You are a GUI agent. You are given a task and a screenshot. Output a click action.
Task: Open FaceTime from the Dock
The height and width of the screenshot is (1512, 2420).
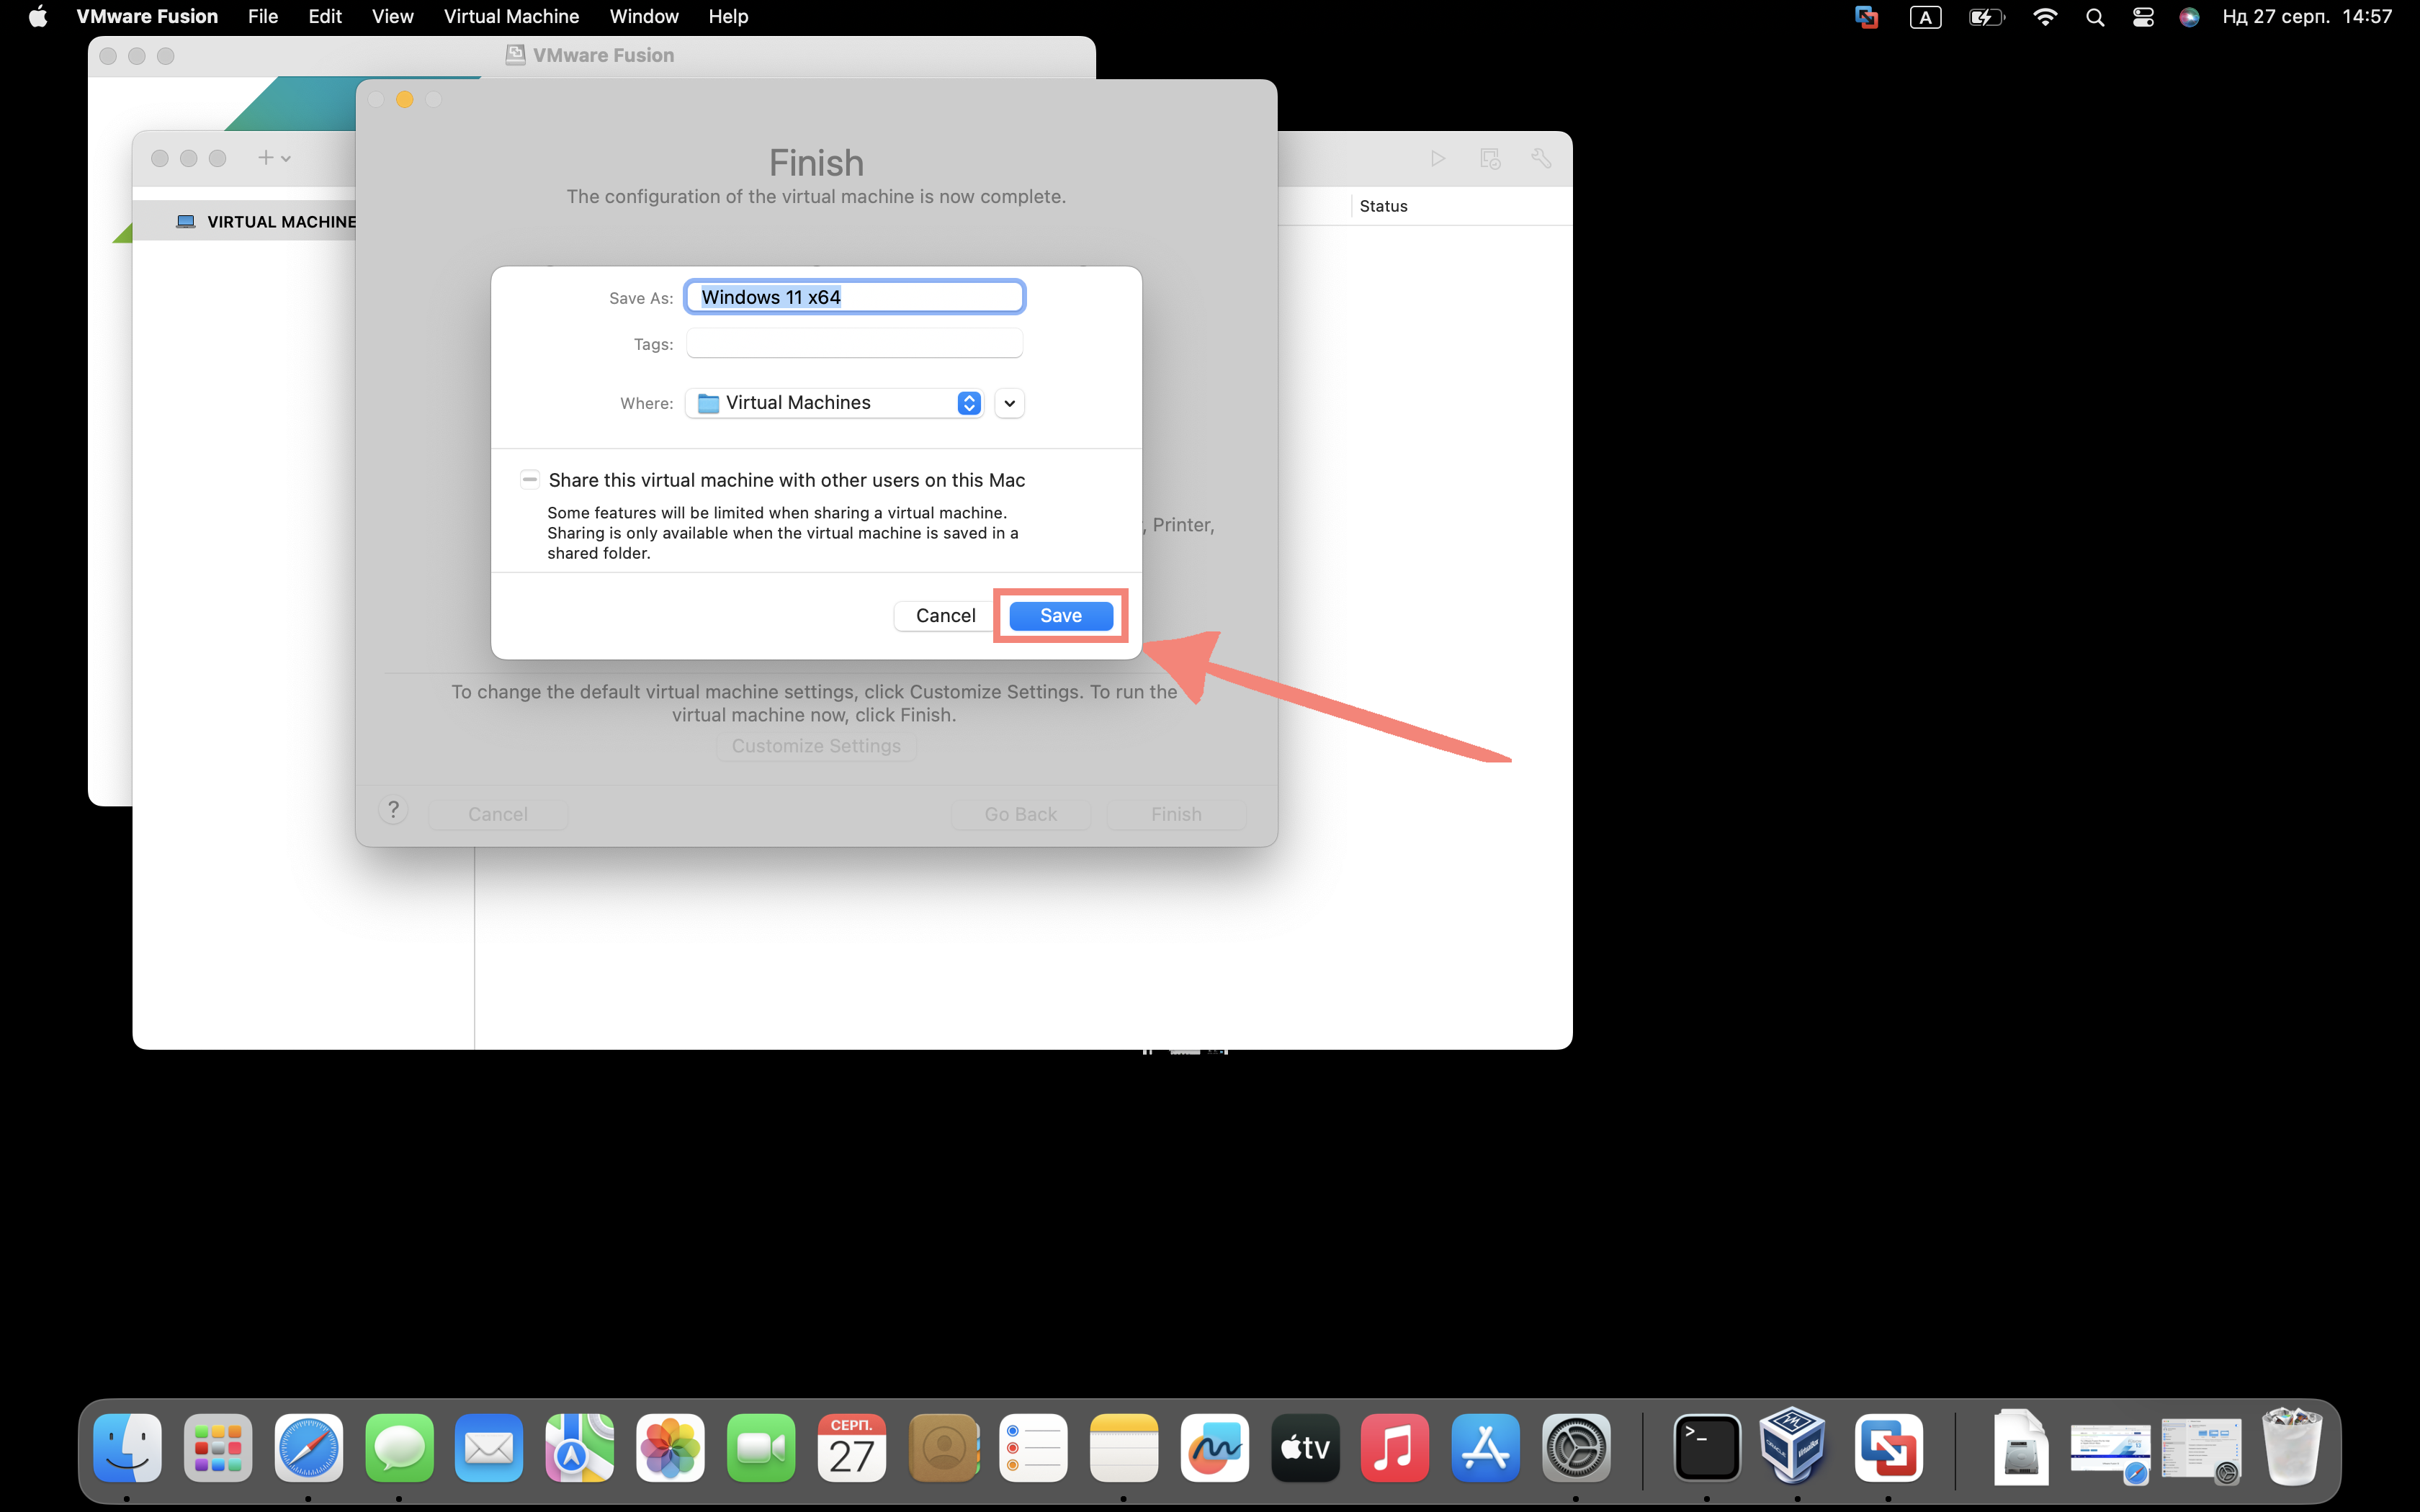[761, 1448]
